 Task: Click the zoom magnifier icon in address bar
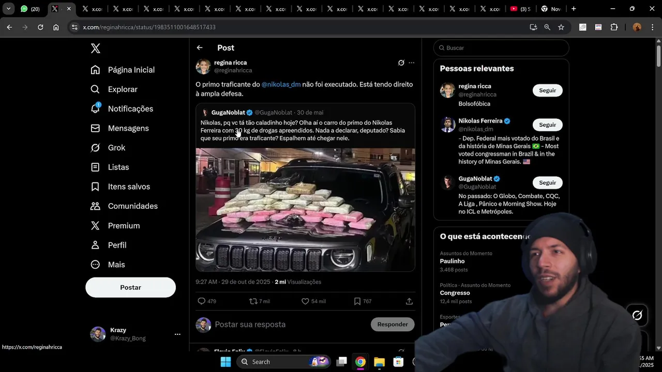click(x=547, y=27)
